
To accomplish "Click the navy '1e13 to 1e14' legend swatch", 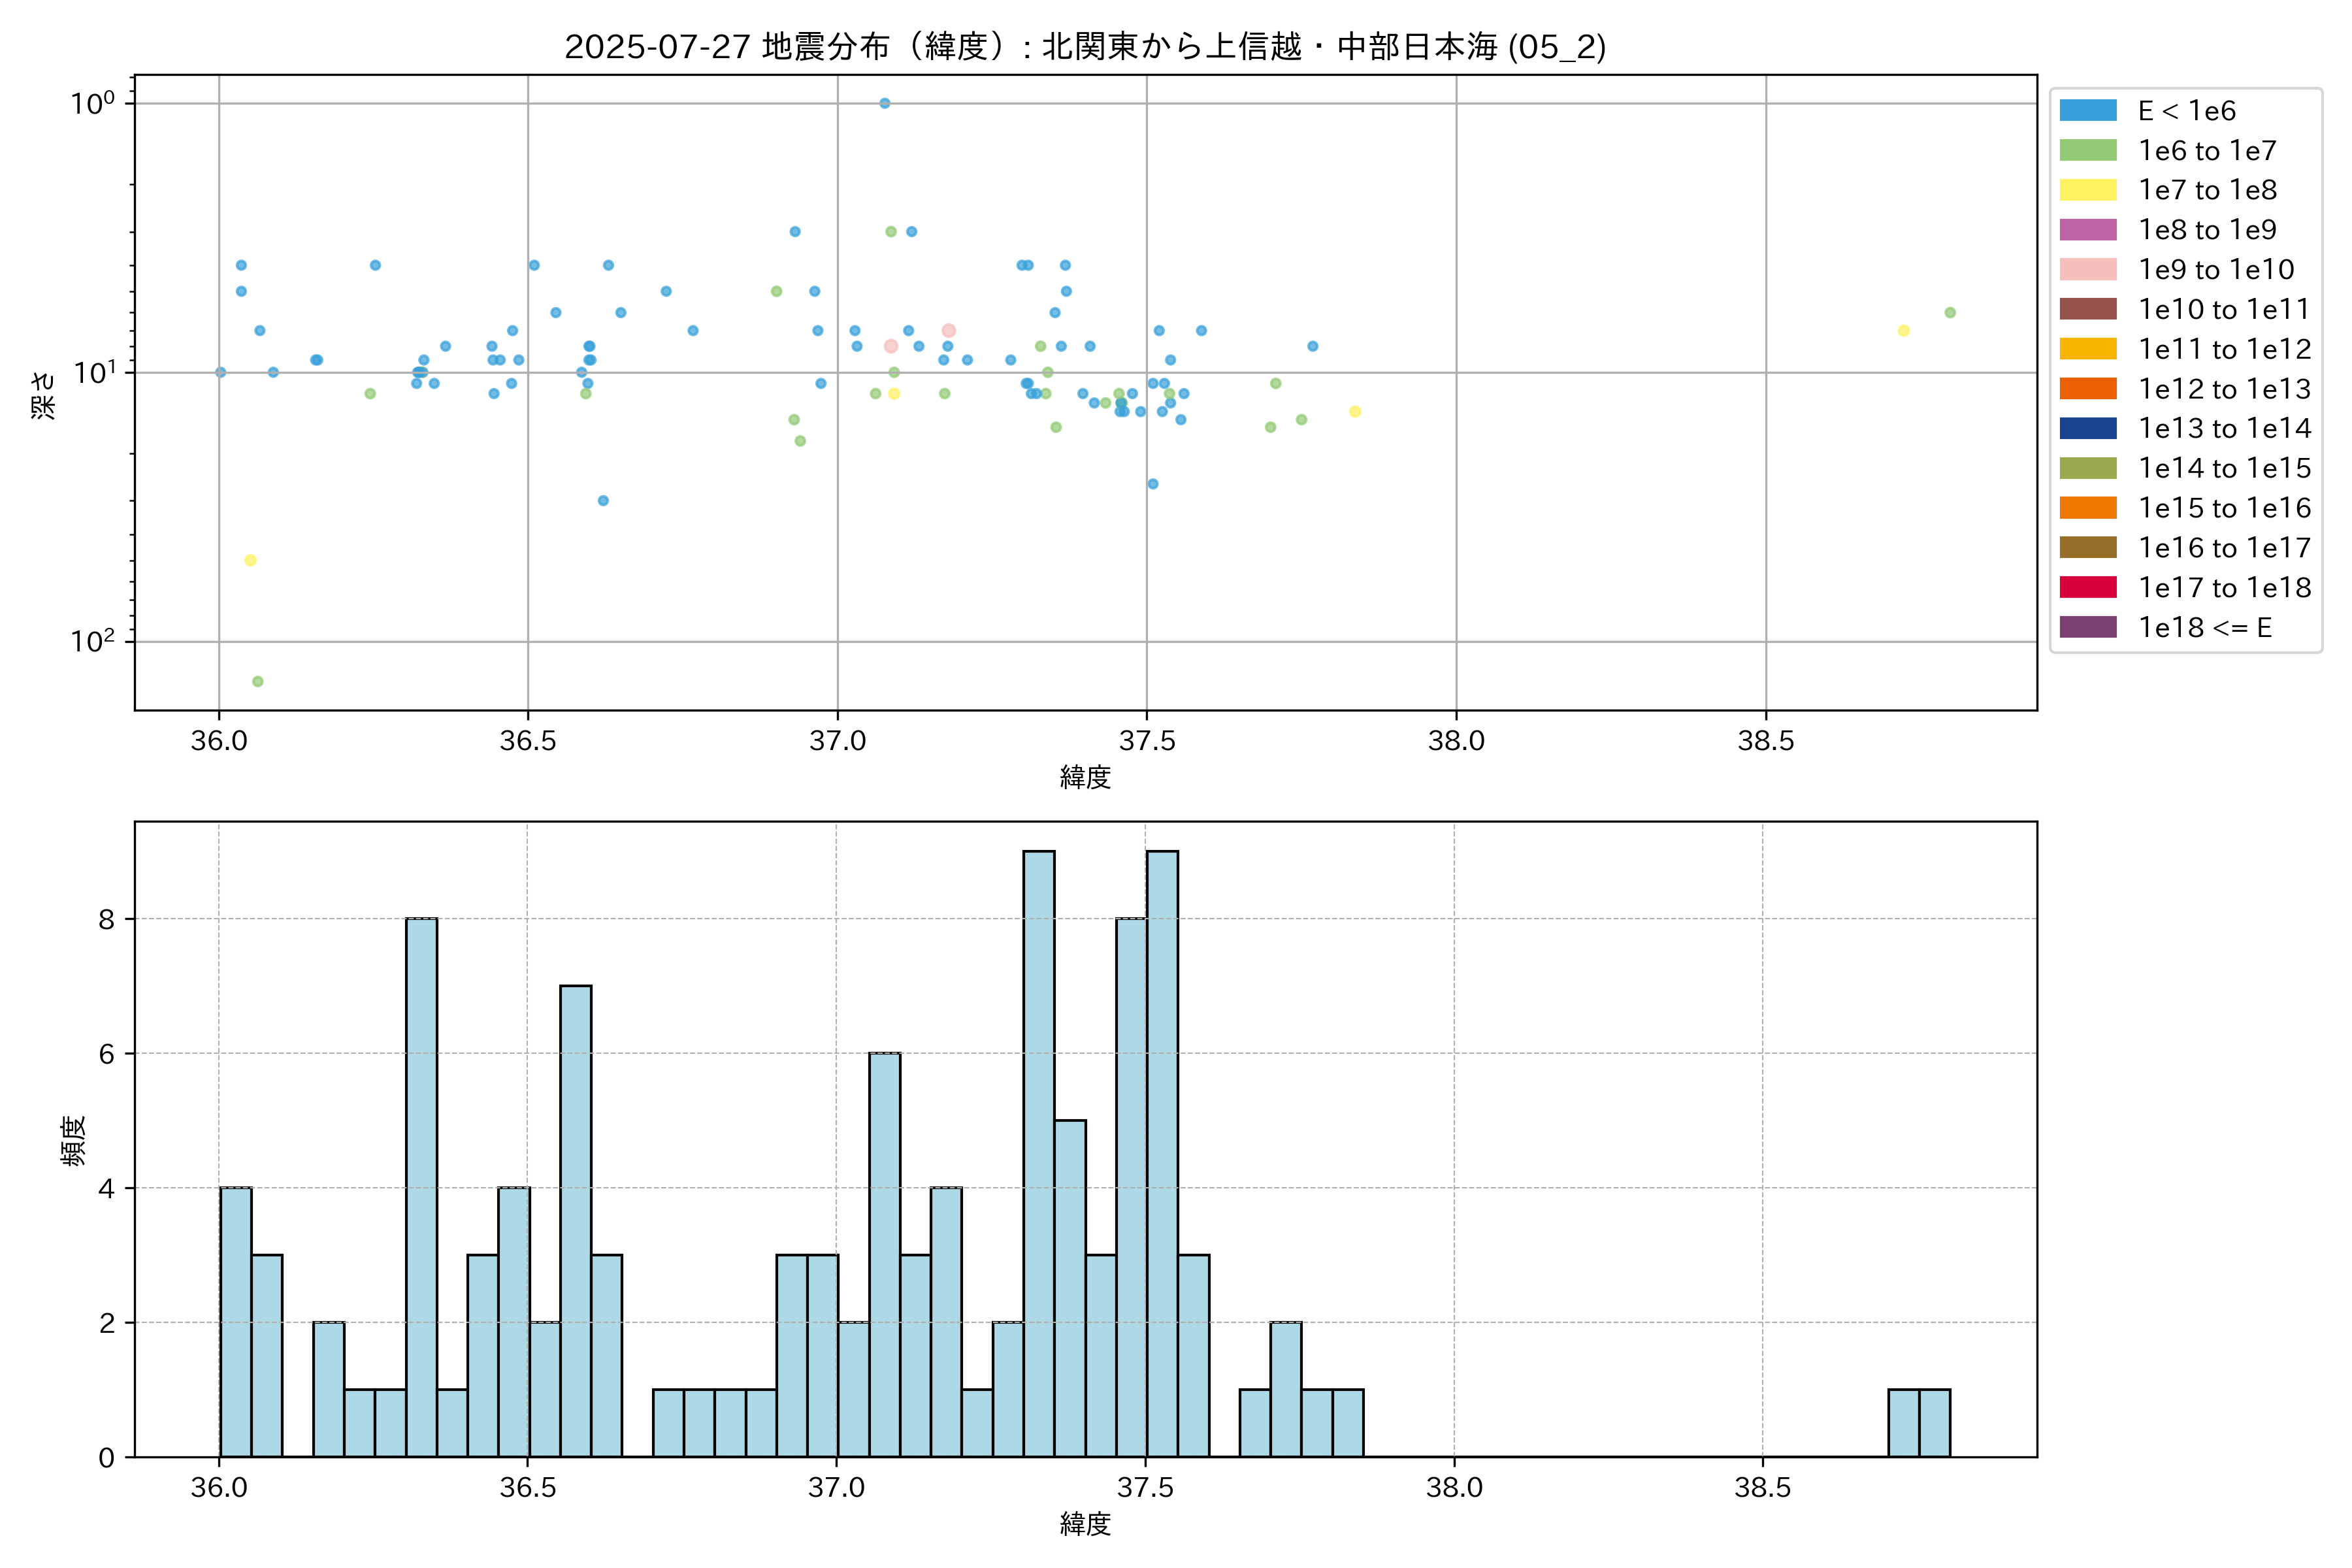I will pos(2088,429).
